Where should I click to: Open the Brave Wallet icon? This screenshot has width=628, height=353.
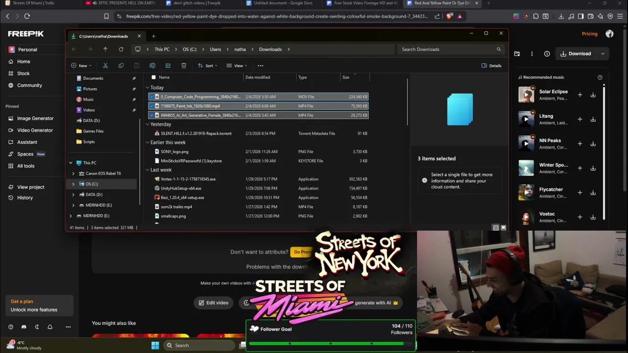coord(590,16)
